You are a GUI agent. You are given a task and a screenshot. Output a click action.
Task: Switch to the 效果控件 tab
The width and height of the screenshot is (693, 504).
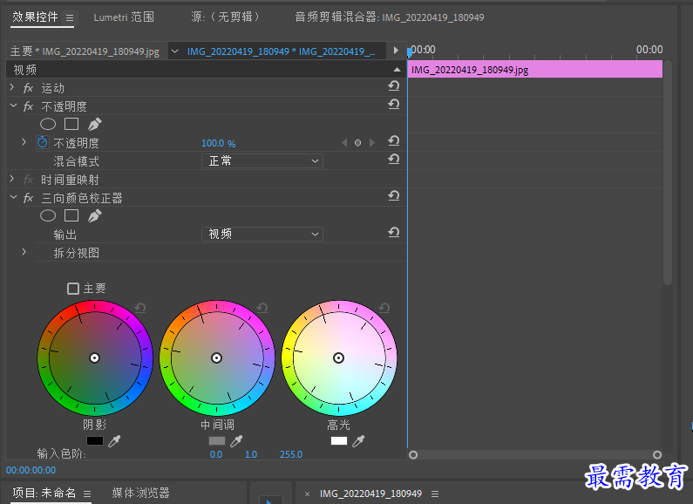(35, 17)
